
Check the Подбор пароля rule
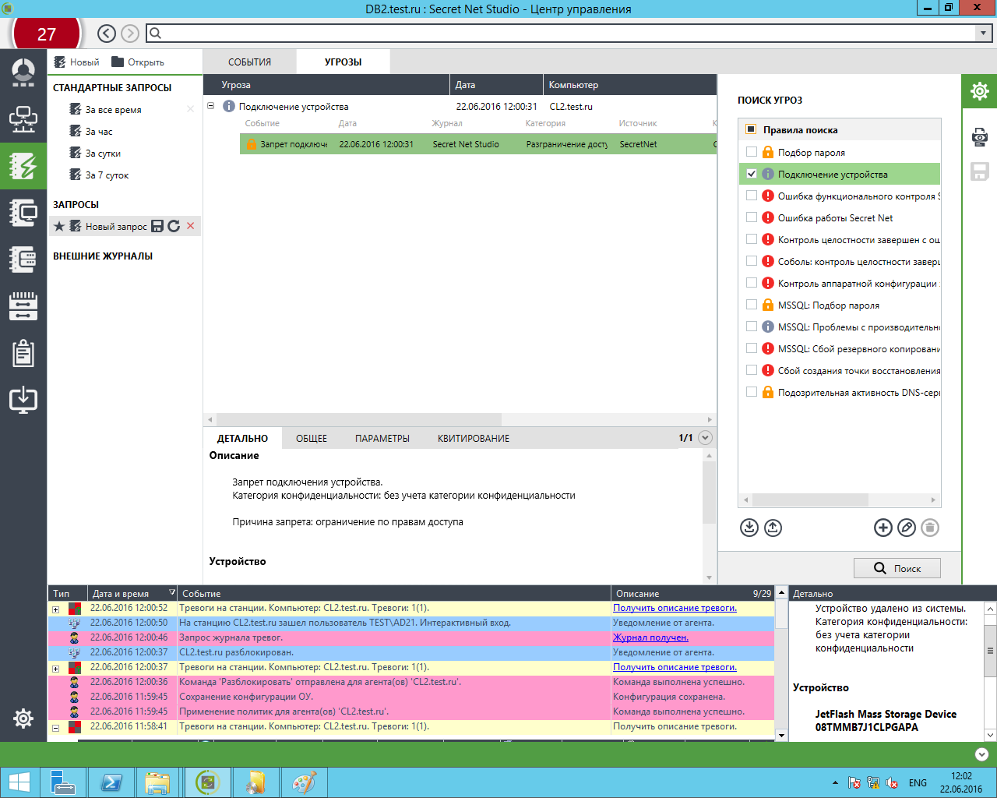tap(752, 152)
